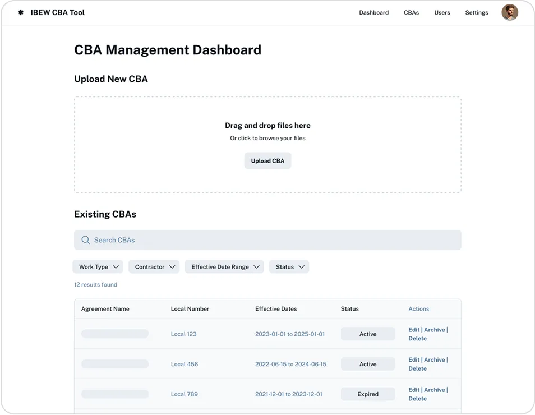Click the Upload CBA button
The height and width of the screenshot is (415, 535).
coord(267,161)
